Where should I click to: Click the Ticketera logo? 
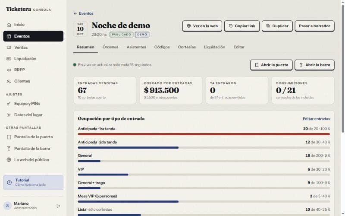pyautogui.click(x=19, y=9)
